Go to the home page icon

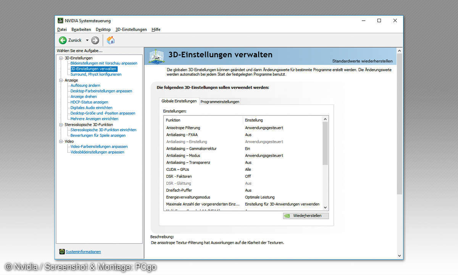[111, 40]
